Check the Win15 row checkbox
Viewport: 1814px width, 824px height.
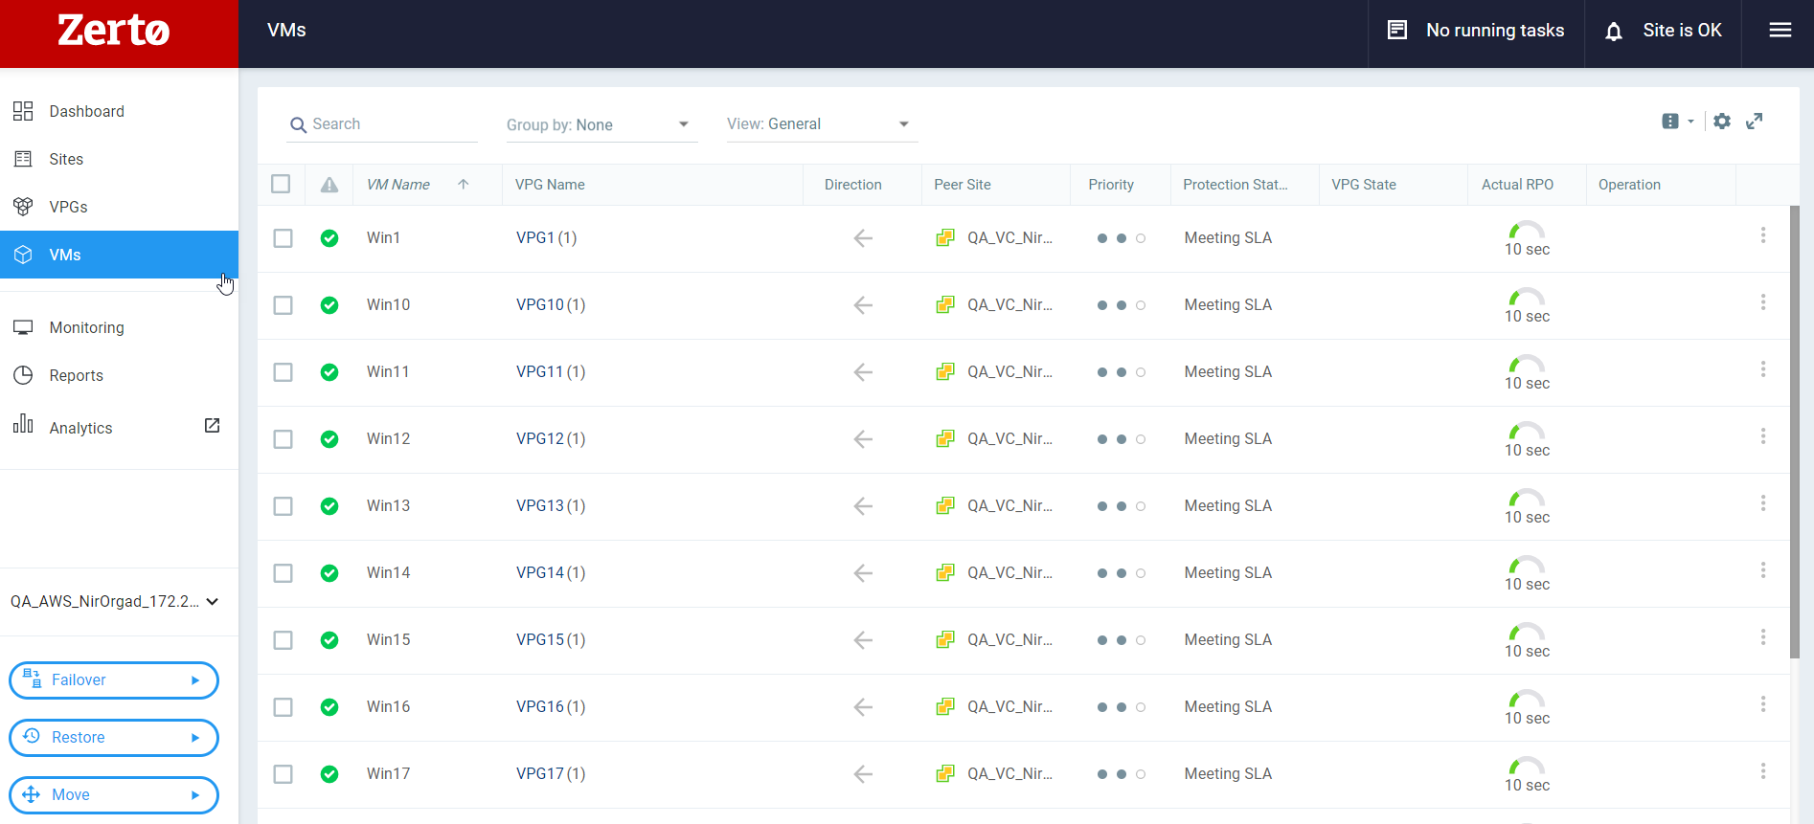pyautogui.click(x=283, y=640)
